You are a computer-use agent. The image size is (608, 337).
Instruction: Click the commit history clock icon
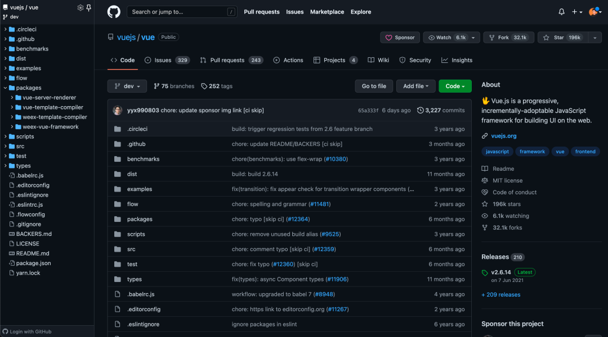(x=421, y=110)
